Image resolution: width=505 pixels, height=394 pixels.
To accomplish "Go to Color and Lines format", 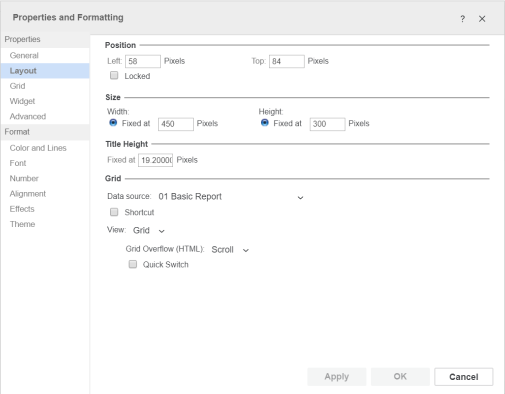I will (38, 148).
